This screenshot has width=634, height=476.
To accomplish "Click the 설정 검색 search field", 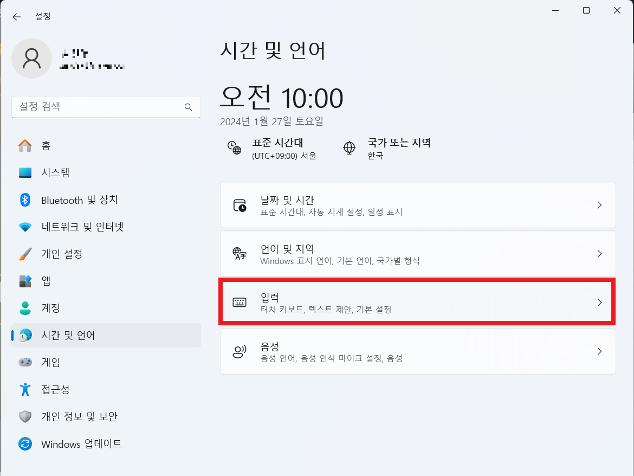I will click(x=106, y=107).
